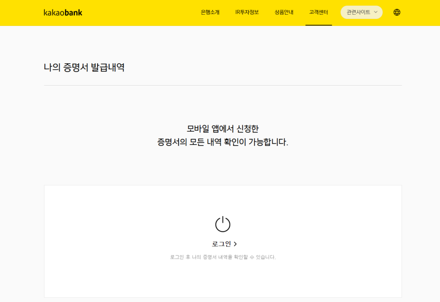The height and width of the screenshot is (302, 440).
Task: Expand the 관련사이트 dropdown
Action: (x=361, y=12)
